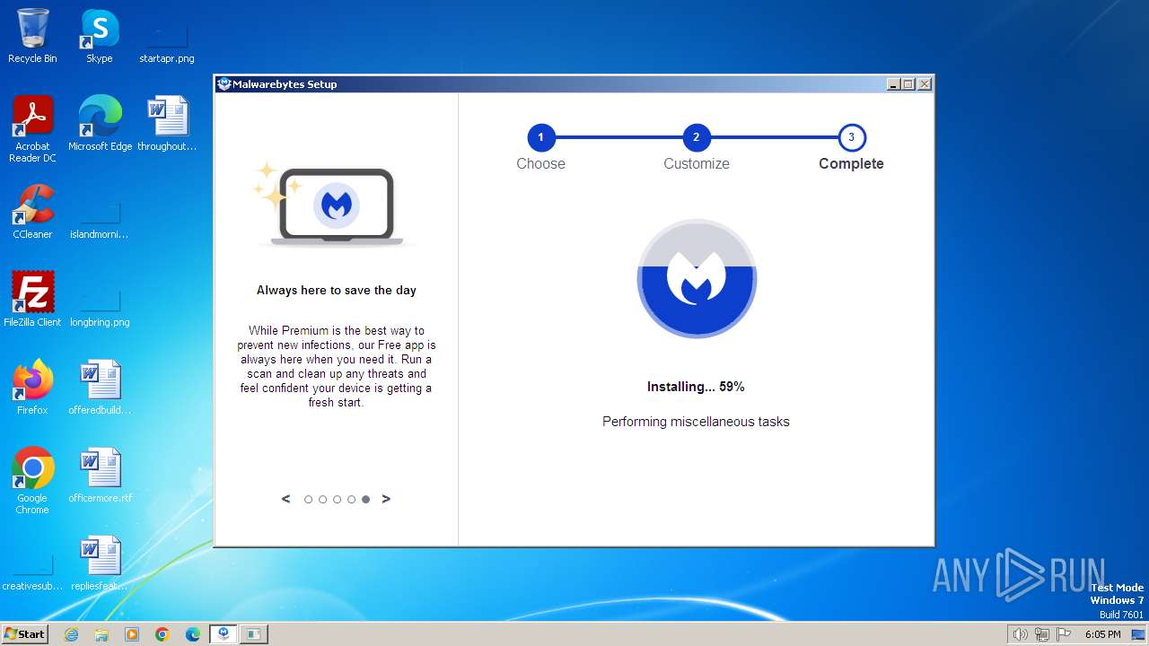1149x646 pixels.
Task: Select the officermore.rtf document icon
Action: click(100, 476)
